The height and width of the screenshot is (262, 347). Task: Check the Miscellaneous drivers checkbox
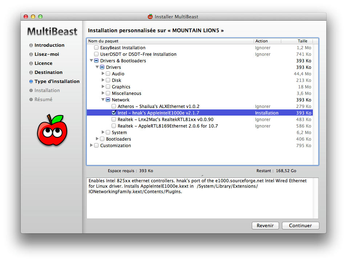[108, 93]
